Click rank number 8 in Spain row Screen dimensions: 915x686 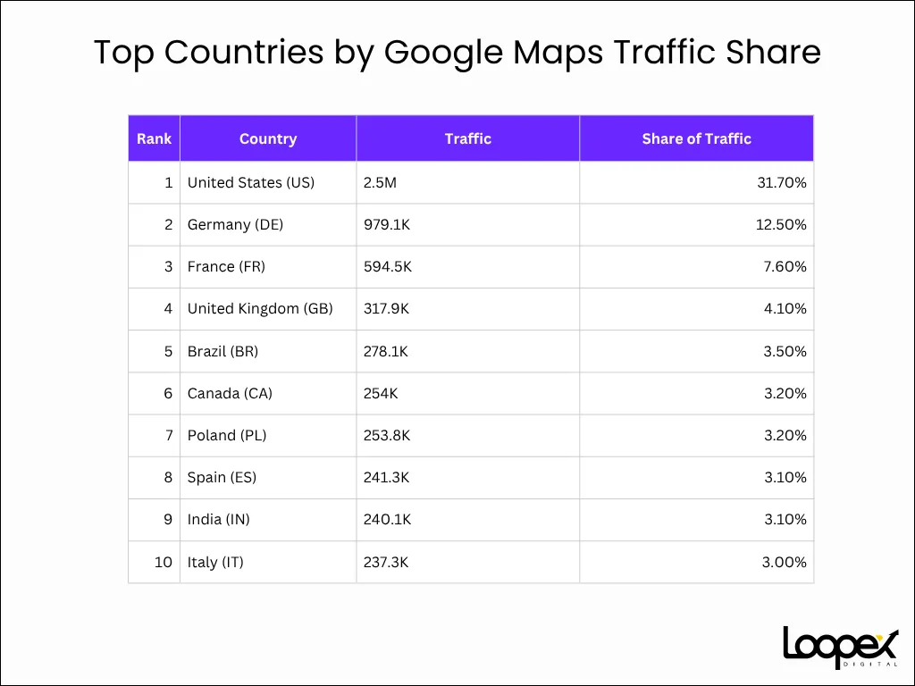coord(168,477)
